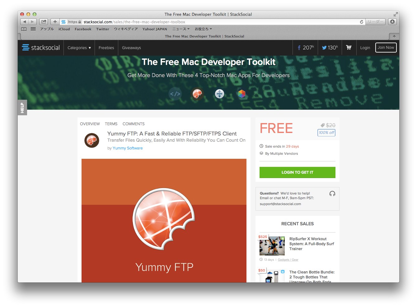This screenshot has height=307, width=417.
Task: Open Freebies in the site navigation
Action: [x=106, y=48]
